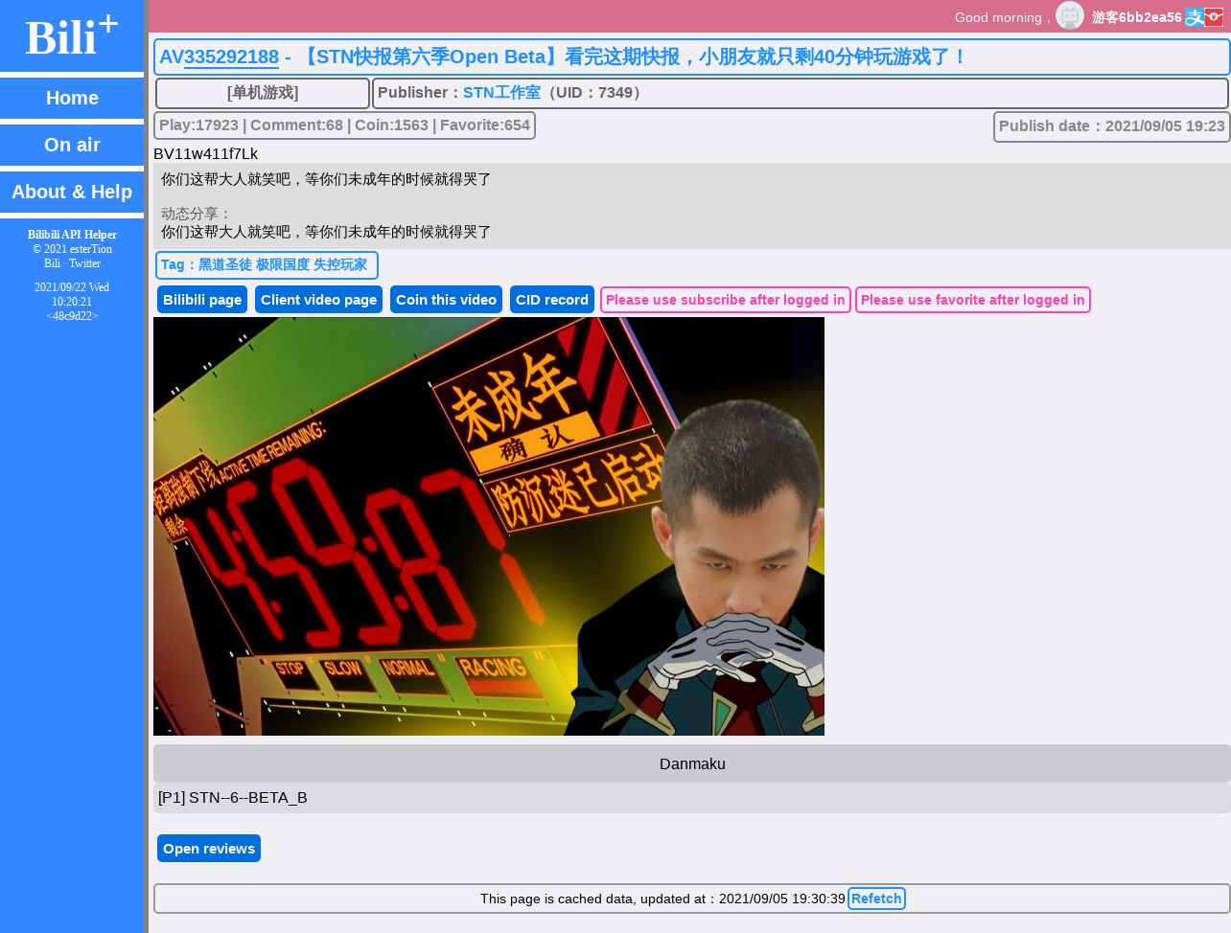Image resolution: width=1231 pixels, height=933 pixels.
Task: Click the favorite after logged in button
Action: (973, 300)
